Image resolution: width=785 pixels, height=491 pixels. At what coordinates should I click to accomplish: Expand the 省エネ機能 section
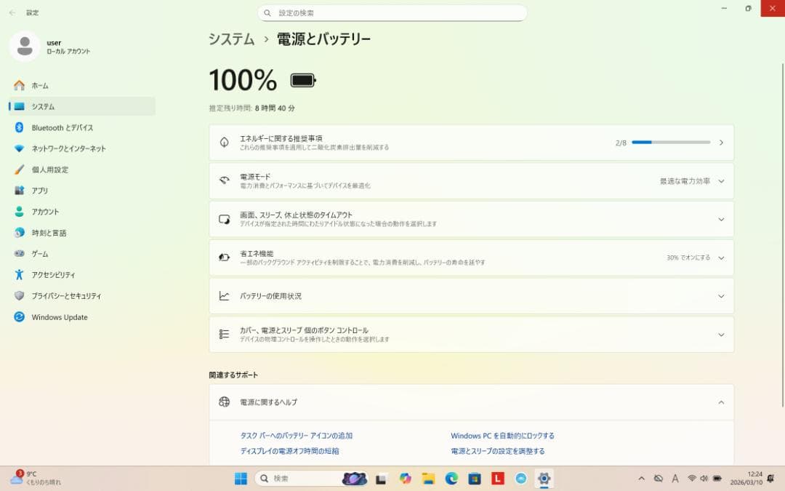[721, 257]
